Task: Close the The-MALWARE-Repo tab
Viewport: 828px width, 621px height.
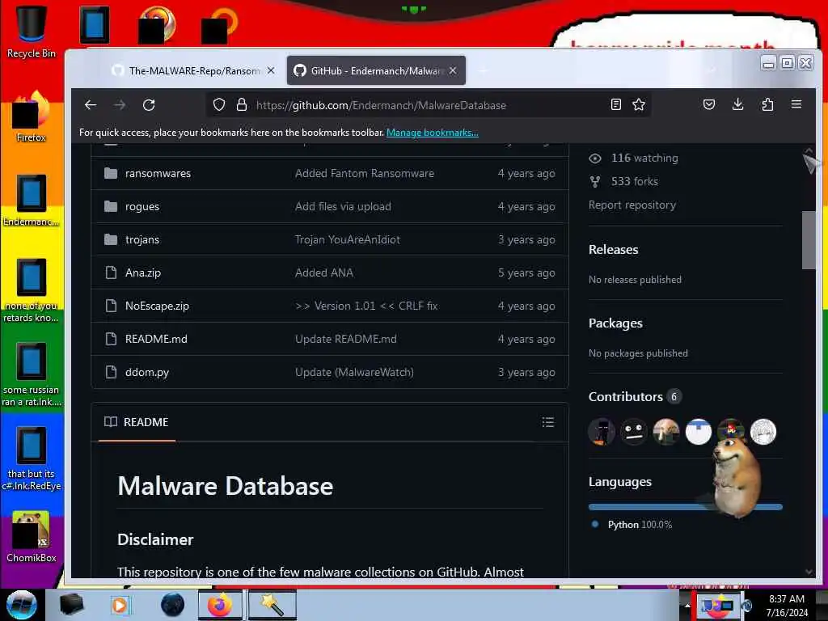Action: [x=271, y=70]
